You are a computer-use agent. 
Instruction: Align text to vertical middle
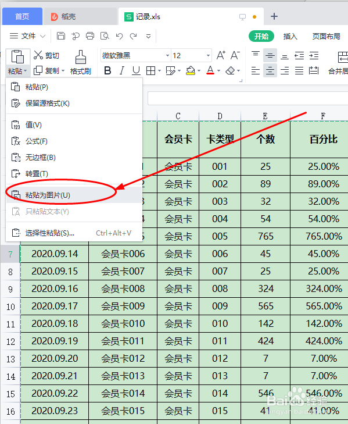click(x=270, y=55)
